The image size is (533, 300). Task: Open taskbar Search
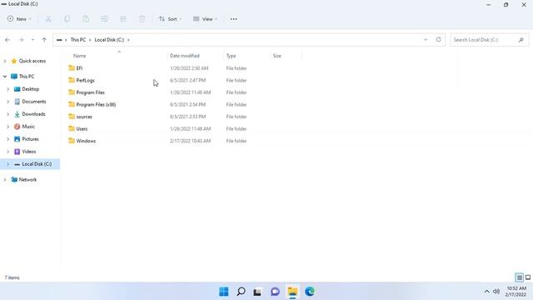(x=241, y=292)
